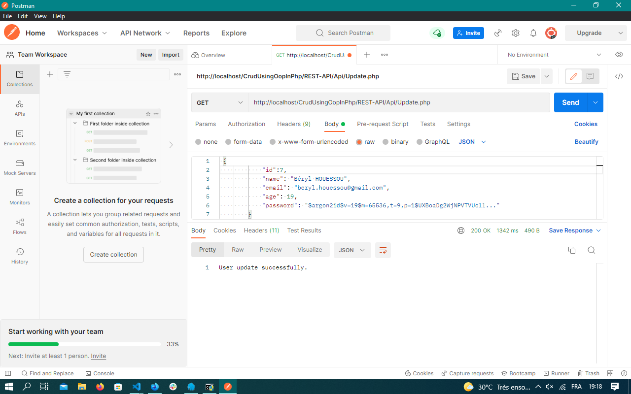This screenshot has width=631, height=394.
Task: Toggle the sidebar icon in status bar
Action: click(8, 373)
